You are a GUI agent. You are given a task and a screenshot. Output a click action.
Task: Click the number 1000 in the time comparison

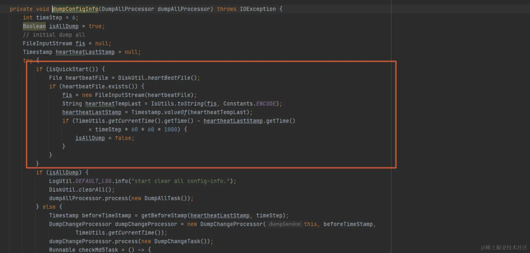(171, 129)
